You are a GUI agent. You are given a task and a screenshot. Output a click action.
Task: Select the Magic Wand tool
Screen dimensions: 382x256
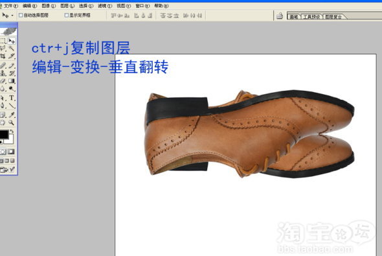click(x=12, y=48)
